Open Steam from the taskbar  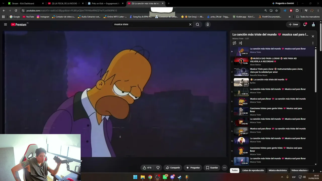[x=180, y=177]
